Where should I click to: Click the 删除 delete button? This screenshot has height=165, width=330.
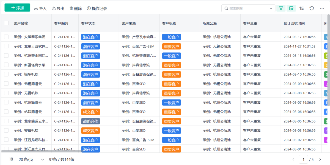(76, 8)
